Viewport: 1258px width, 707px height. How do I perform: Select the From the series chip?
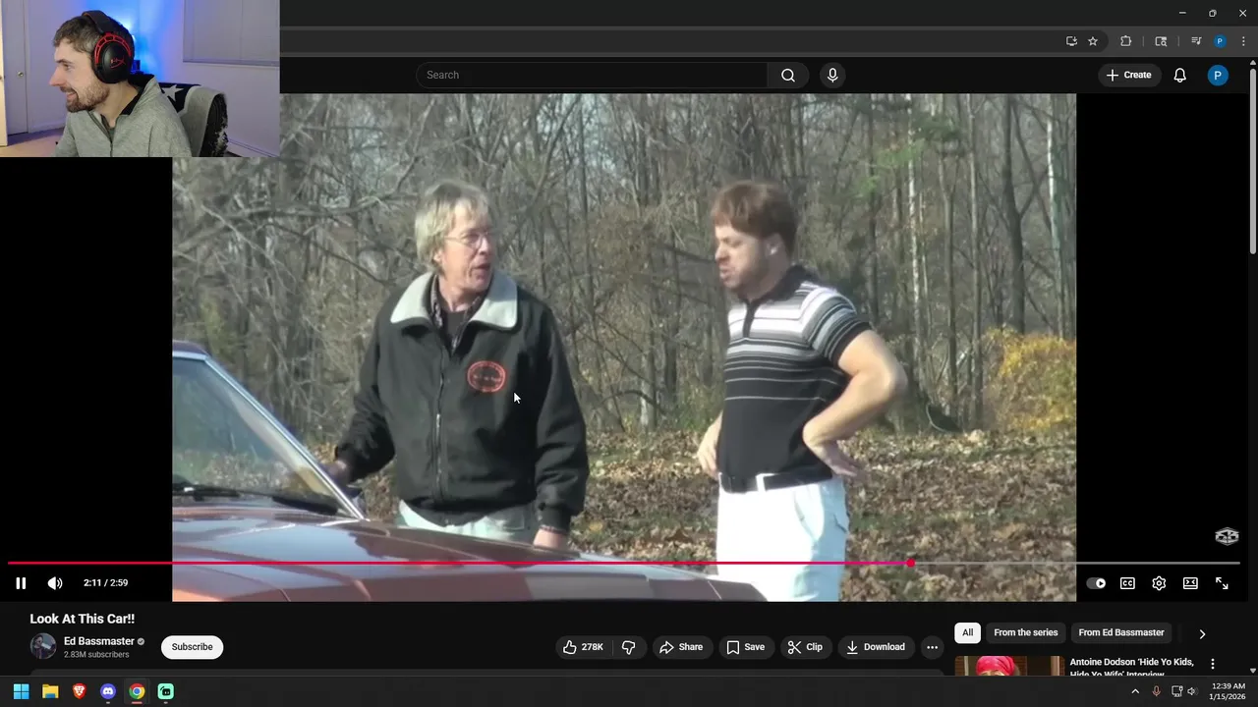coord(1025,633)
